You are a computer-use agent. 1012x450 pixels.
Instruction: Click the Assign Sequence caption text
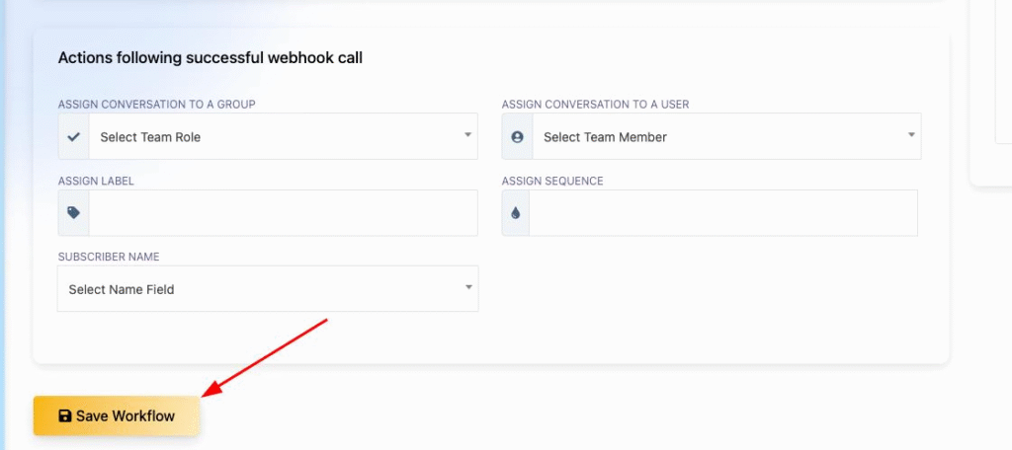coord(552,182)
